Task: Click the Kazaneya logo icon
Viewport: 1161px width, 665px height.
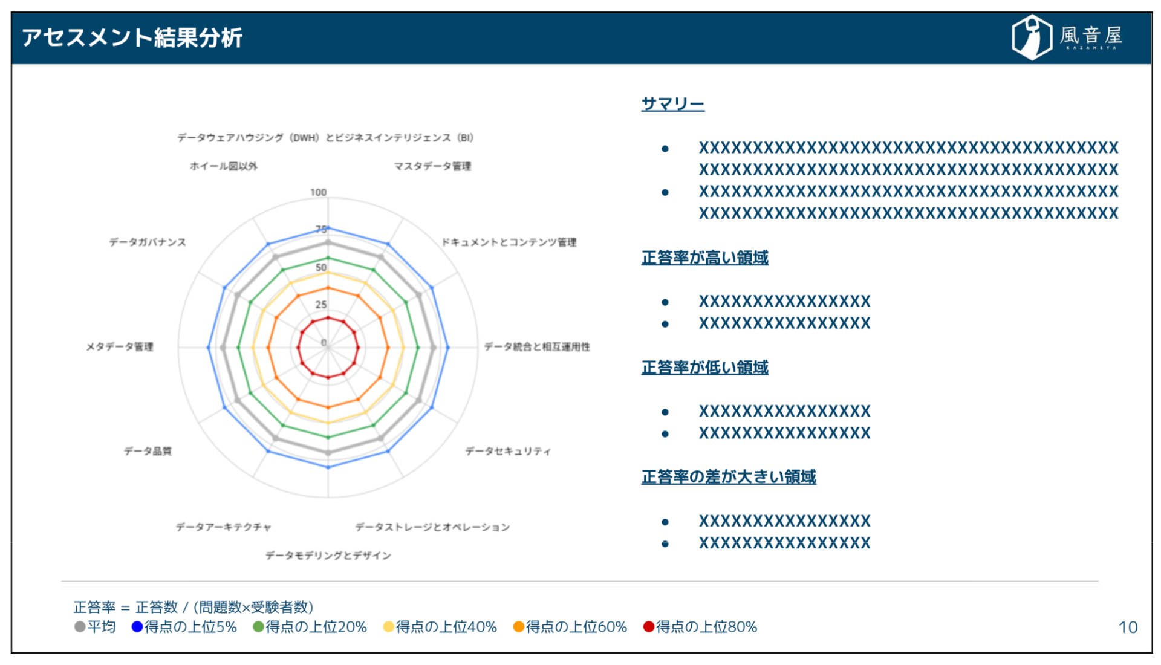Action: 1032,37
